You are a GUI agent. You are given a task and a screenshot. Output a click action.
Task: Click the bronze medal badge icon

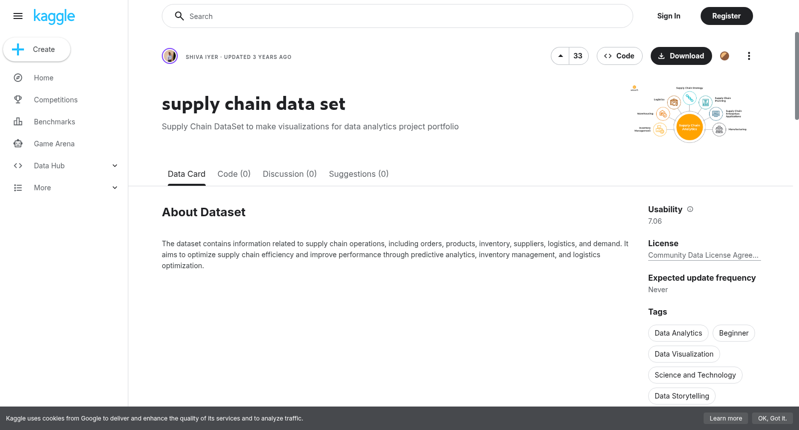coord(725,56)
